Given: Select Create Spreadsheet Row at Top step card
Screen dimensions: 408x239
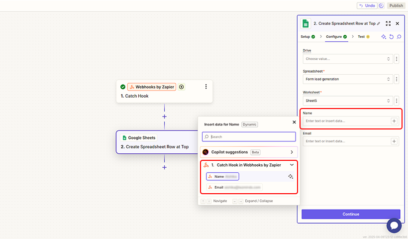Looking at the screenshot, I should click(157, 142).
